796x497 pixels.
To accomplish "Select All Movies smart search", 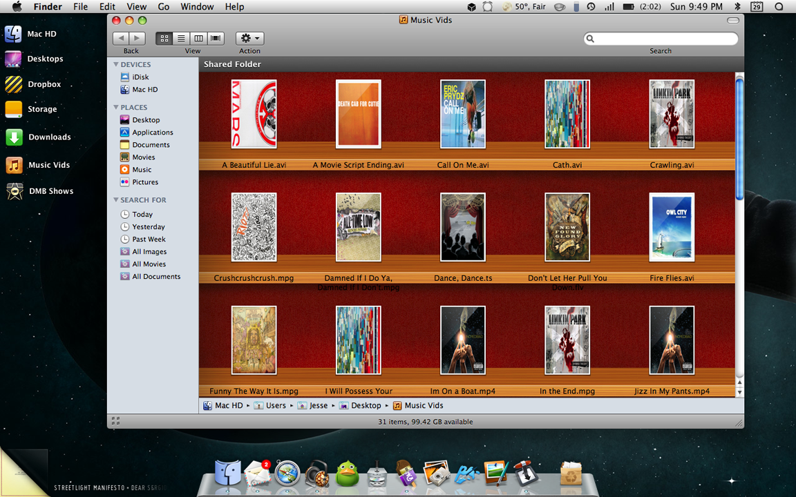I will pyautogui.click(x=143, y=264).
